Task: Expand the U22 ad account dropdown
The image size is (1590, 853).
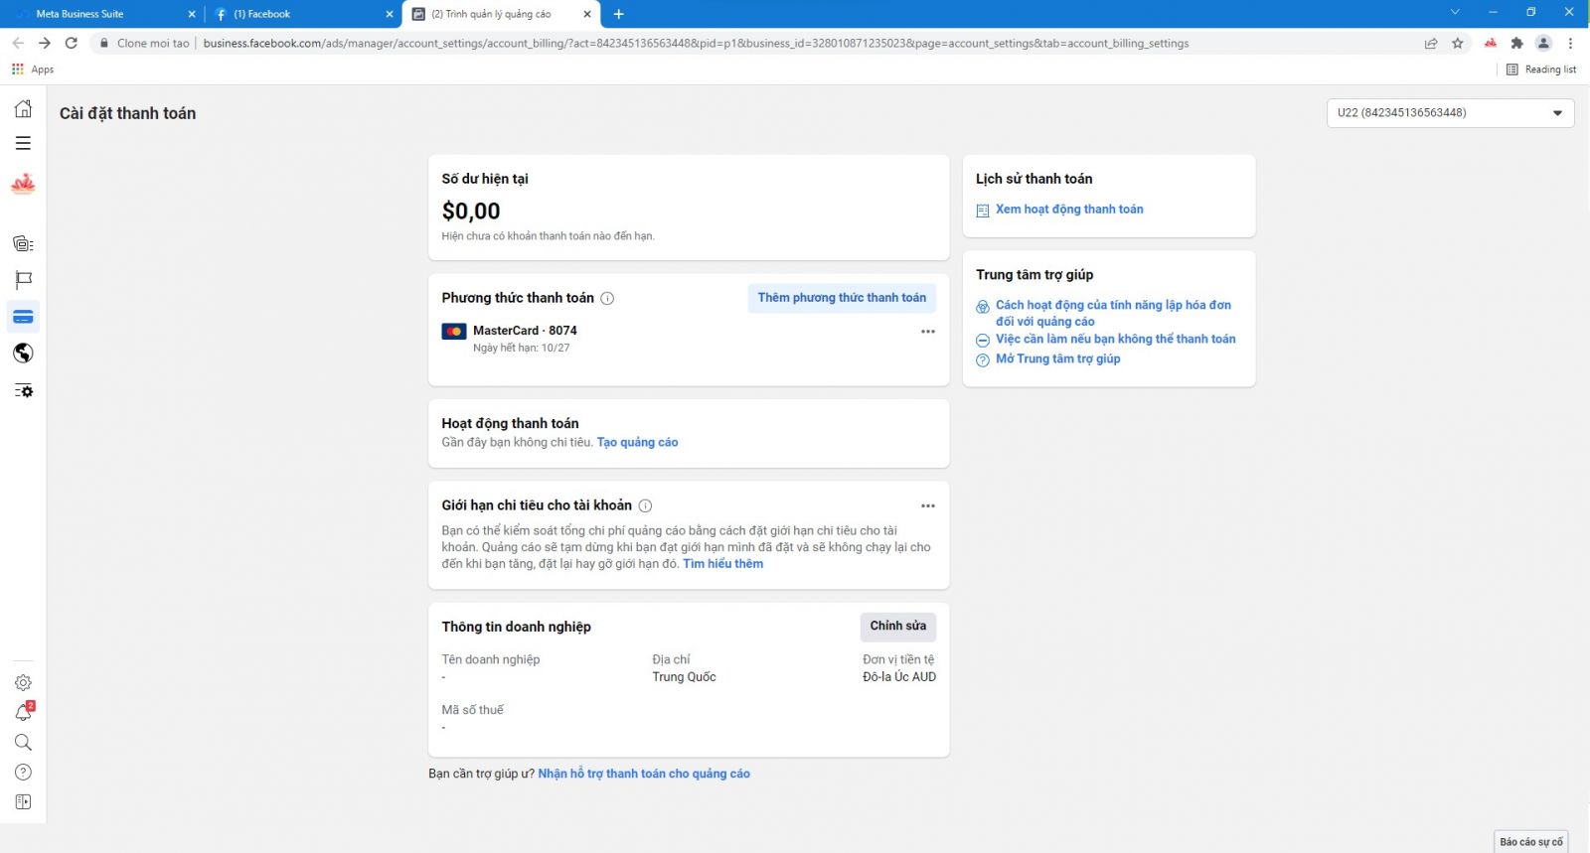Action: tap(1450, 113)
